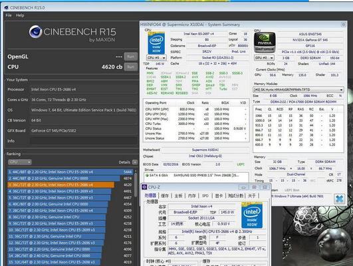Click the NVIDIA GeForce logo in HWiNFO
This screenshot has width=353, height=266.
[265, 43]
